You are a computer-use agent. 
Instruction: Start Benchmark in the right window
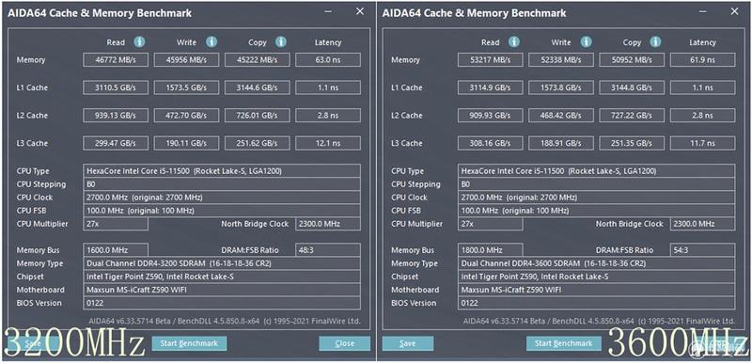click(x=563, y=343)
